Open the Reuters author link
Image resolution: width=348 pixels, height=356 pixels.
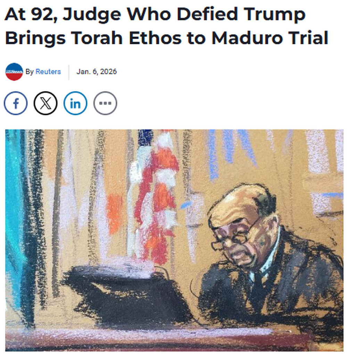coord(48,72)
